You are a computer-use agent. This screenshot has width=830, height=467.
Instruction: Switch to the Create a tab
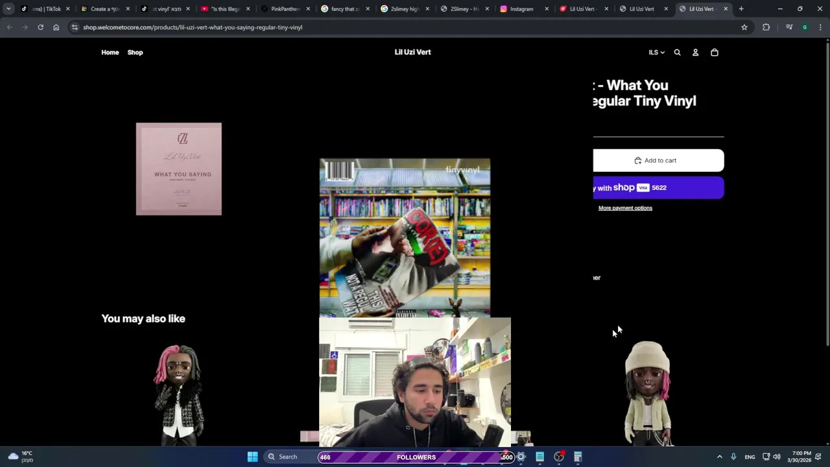click(105, 9)
